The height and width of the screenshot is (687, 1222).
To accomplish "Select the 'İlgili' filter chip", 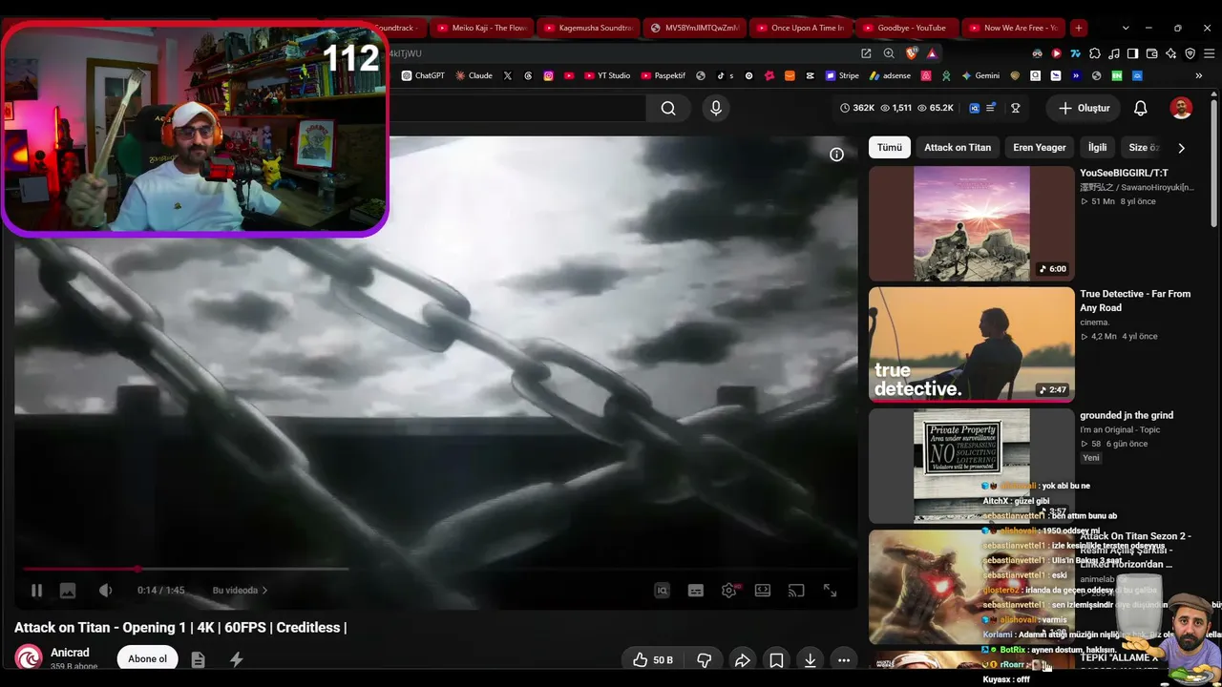I will (x=1098, y=148).
